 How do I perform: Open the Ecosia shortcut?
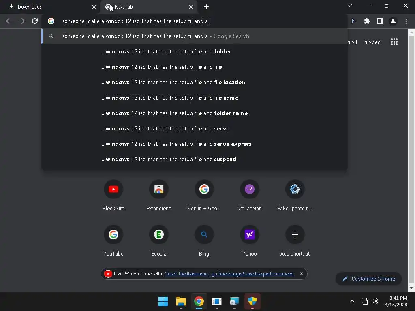click(159, 241)
